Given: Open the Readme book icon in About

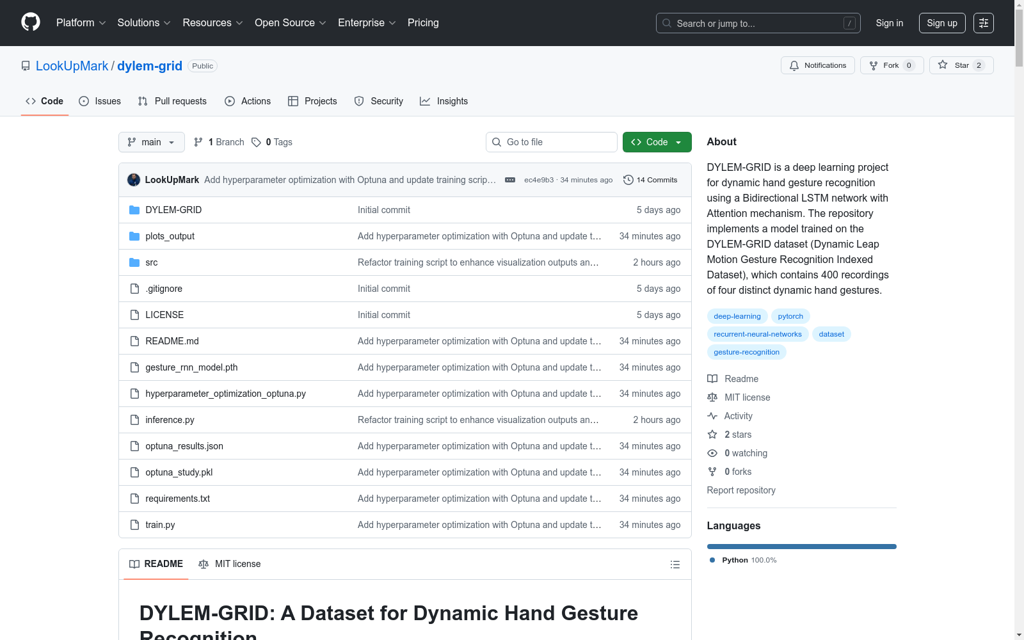Looking at the screenshot, I should click(712, 379).
